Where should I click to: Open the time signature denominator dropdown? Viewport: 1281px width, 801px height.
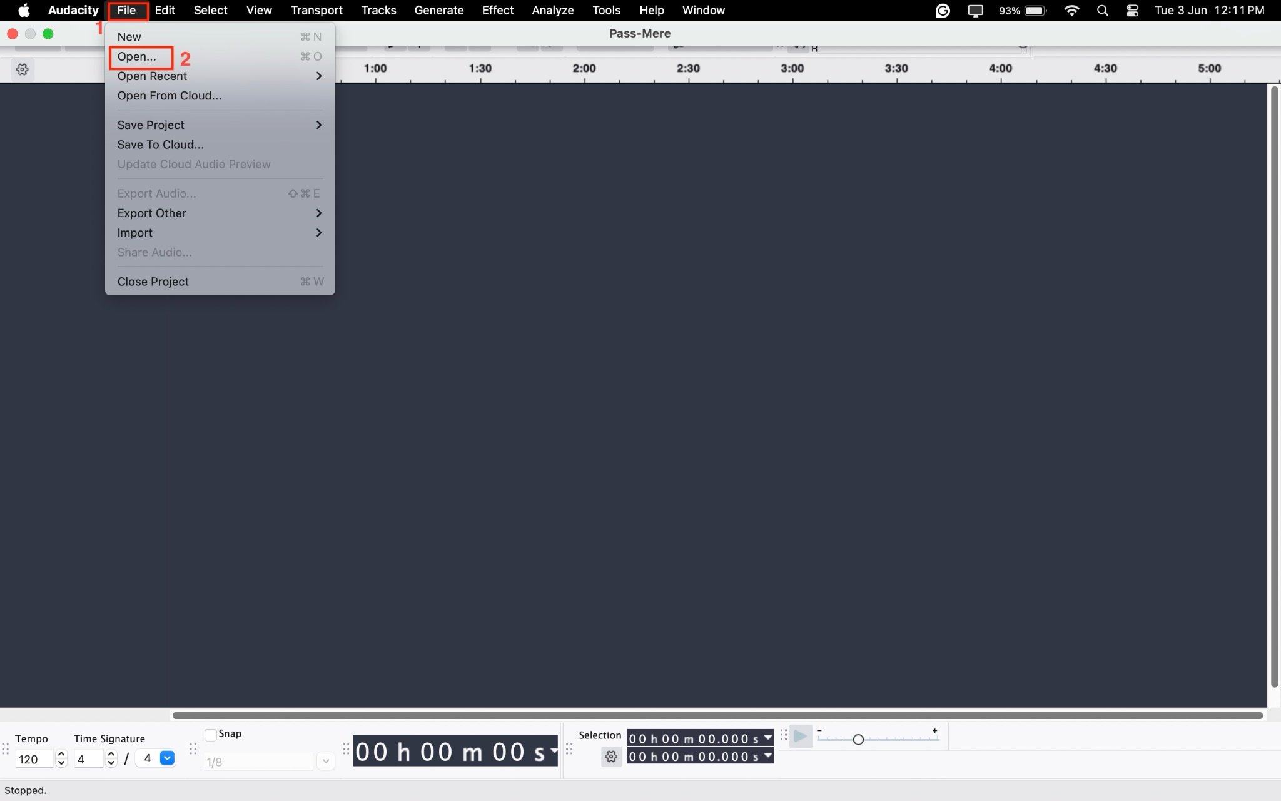click(167, 758)
